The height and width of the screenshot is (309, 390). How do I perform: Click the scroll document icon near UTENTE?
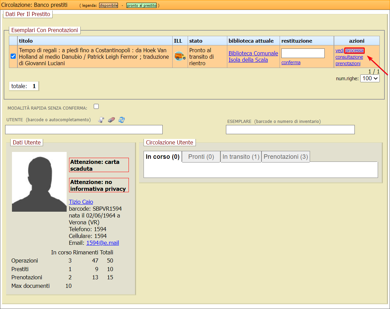pyautogui.click(x=101, y=120)
